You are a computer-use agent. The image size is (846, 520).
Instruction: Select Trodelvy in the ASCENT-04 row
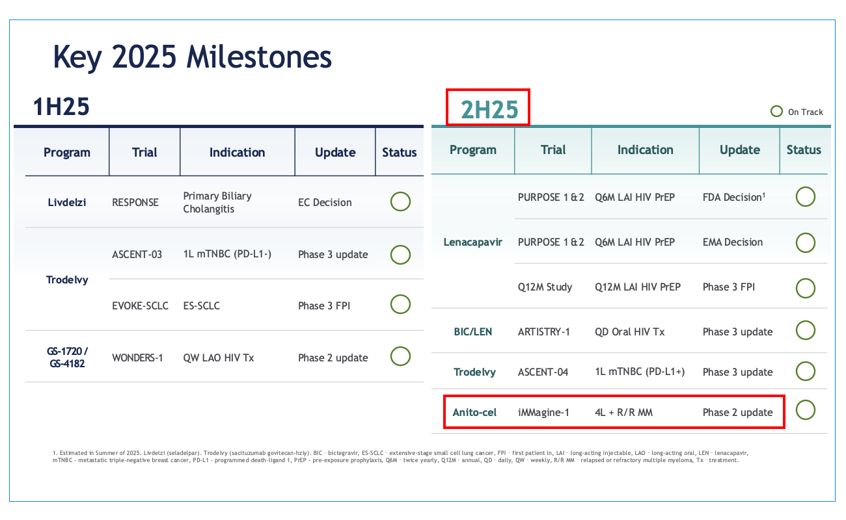tap(474, 372)
